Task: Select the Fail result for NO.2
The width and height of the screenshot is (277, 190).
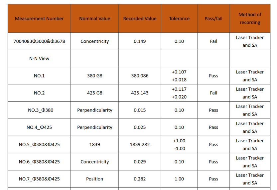Action: [213, 93]
